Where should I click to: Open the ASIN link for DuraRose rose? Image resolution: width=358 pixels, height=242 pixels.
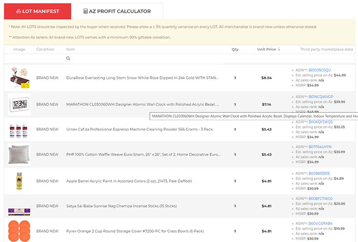pyautogui.click(x=320, y=70)
